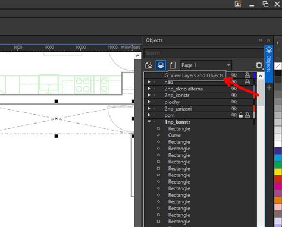Hide the 2np_zarizeni layer
Image resolution: width=282 pixels, height=227 pixels.
[234, 108]
